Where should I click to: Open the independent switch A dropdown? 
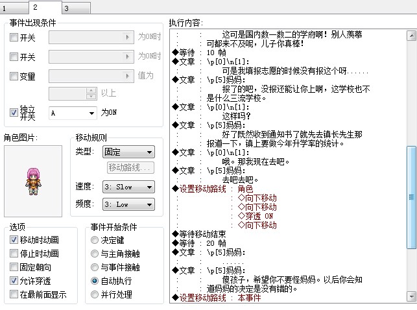point(73,113)
